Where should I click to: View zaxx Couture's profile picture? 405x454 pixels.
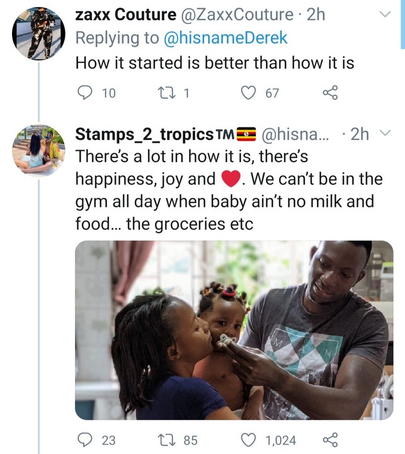coord(38,33)
